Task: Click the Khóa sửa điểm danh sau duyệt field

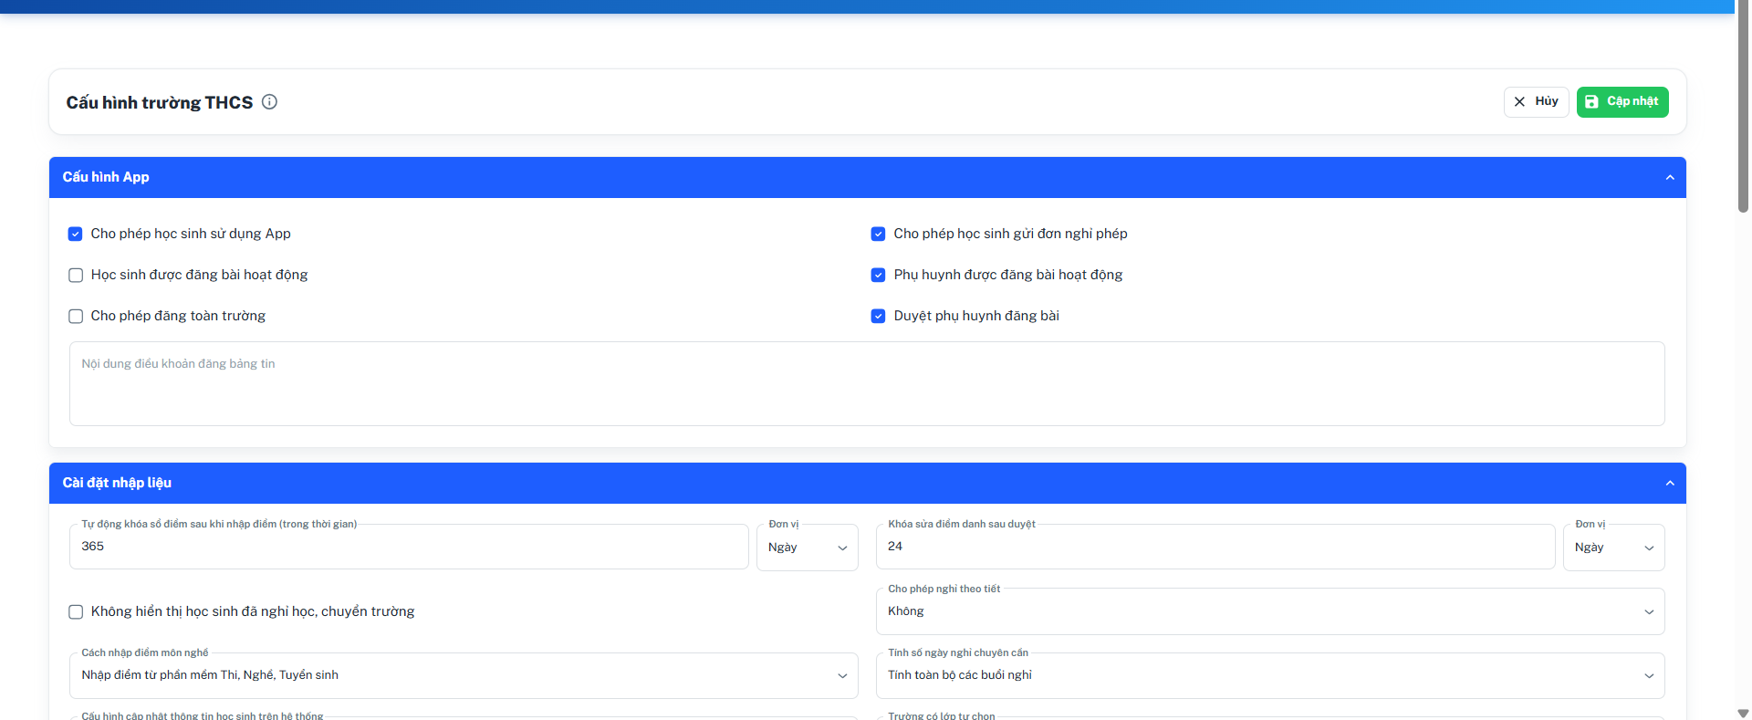Action: coord(1215,547)
